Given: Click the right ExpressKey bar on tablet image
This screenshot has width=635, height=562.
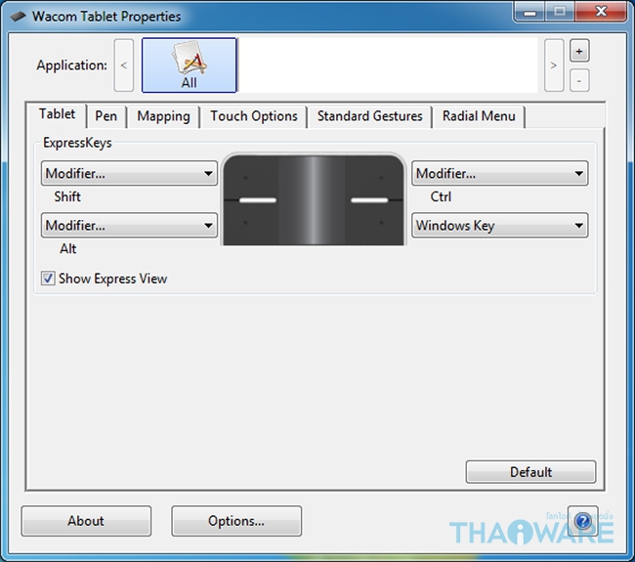Looking at the screenshot, I should [369, 200].
